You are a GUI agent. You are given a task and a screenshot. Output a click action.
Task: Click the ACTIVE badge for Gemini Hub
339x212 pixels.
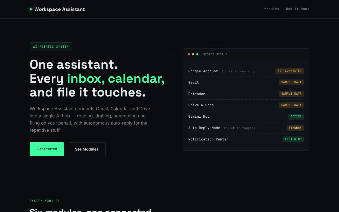tap(296, 117)
